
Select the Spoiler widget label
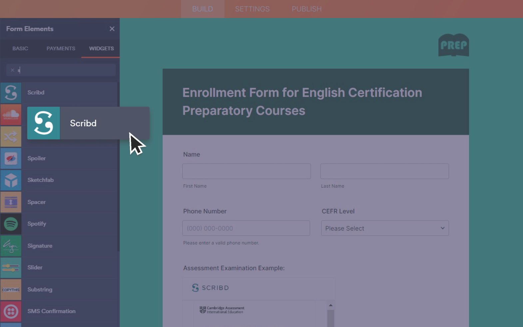pos(37,158)
